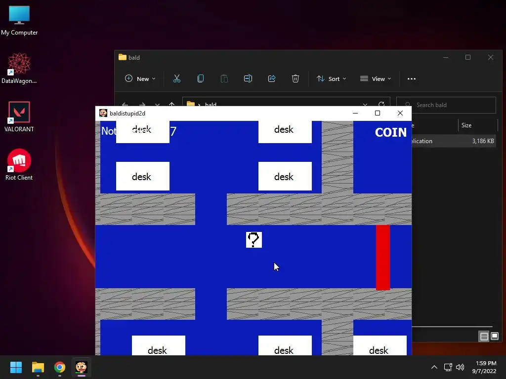Open the See more (three dots) menu in File Explorer
506x379 pixels.
coord(412,78)
